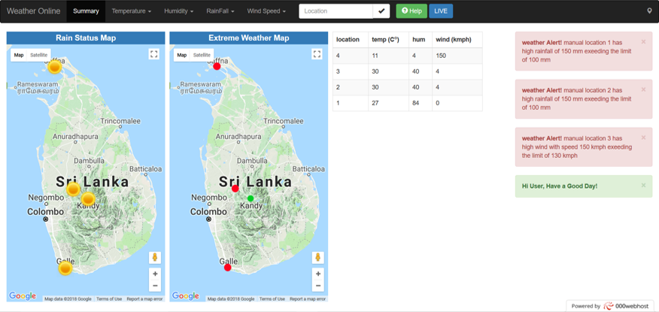Image resolution: width=659 pixels, height=312 pixels.
Task: Zoom out on Rain Status Map
Action: tap(155, 286)
